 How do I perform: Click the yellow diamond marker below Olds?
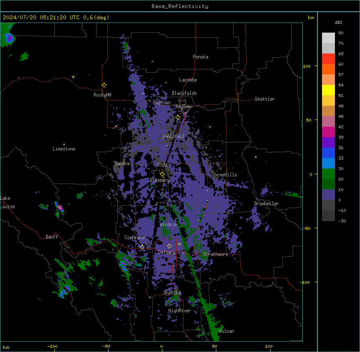[x=162, y=174]
